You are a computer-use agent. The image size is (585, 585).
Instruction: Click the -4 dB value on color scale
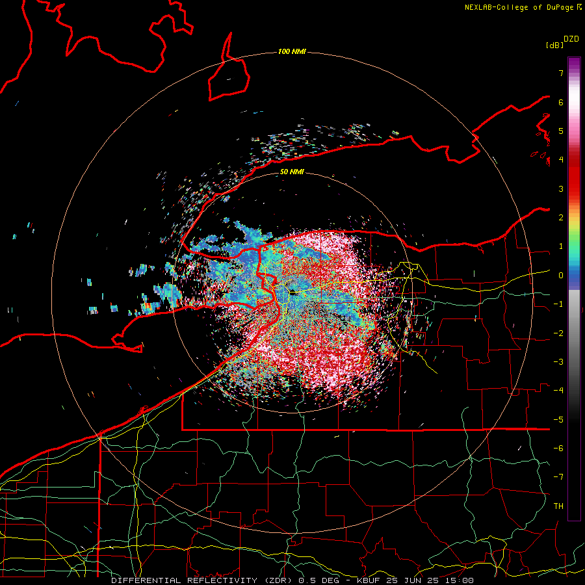pos(558,390)
